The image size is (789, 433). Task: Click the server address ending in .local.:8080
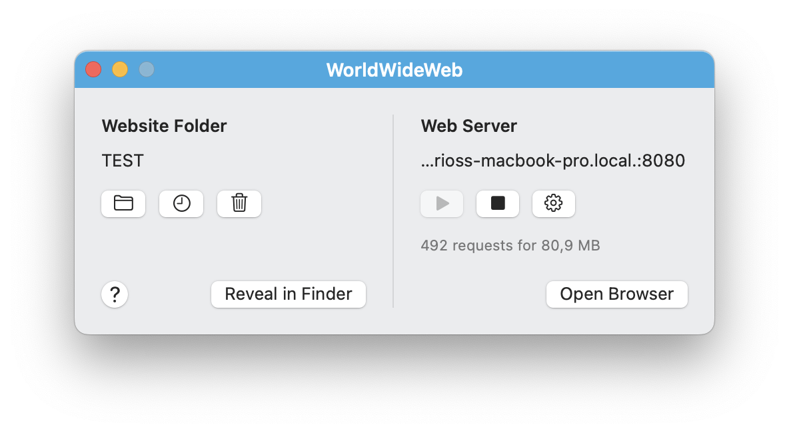click(553, 161)
